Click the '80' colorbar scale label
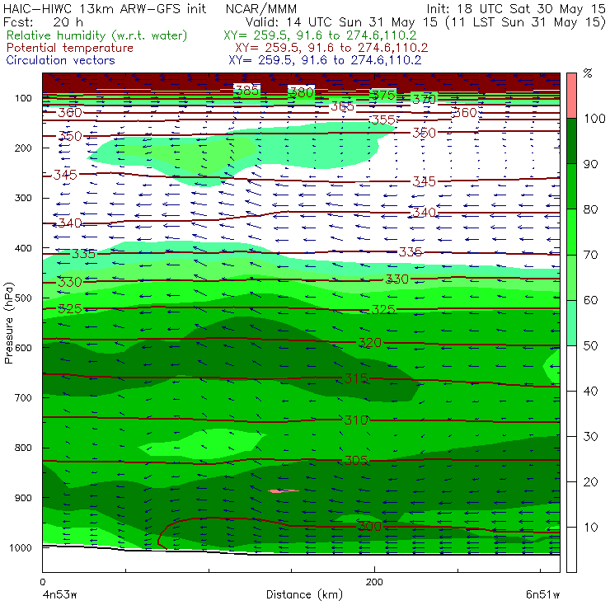Screen dimensions: 610x610 (x=590, y=209)
